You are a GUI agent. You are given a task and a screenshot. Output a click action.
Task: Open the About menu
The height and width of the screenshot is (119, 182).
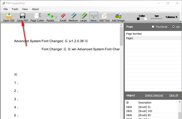pyautogui.click(x=35, y=9)
